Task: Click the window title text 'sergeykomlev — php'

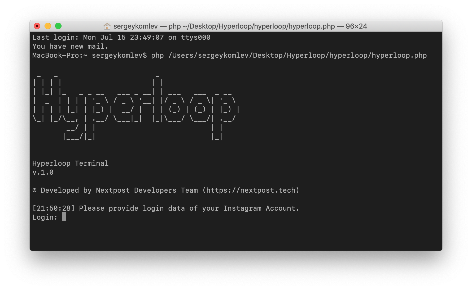Action: coord(147,26)
